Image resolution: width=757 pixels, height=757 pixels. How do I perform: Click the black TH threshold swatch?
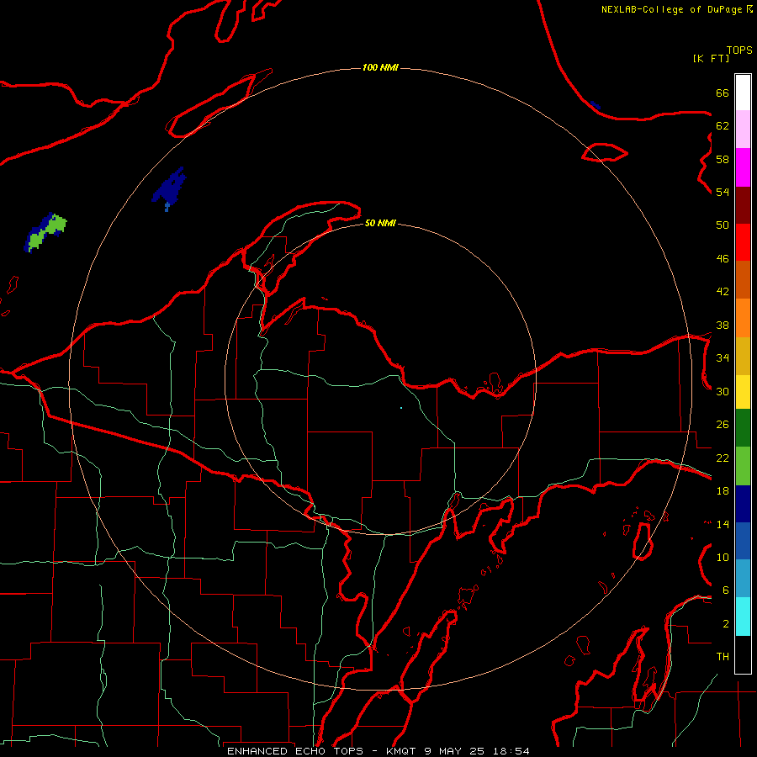(x=743, y=654)
